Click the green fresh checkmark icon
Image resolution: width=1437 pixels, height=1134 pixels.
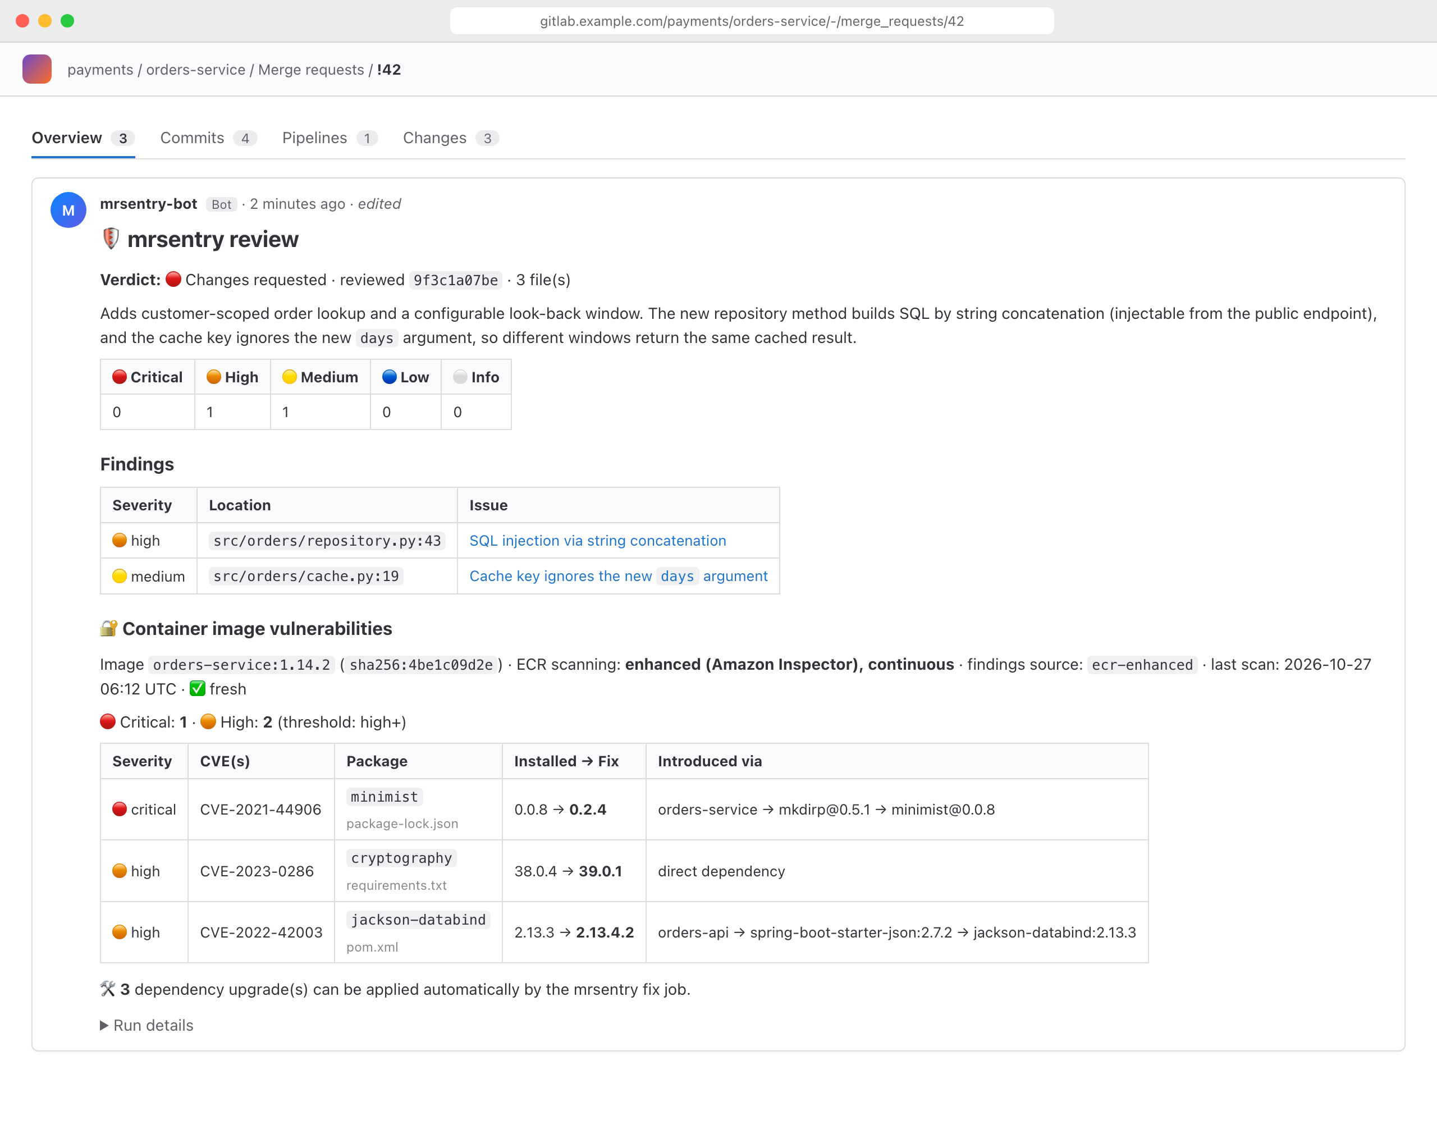198,688
